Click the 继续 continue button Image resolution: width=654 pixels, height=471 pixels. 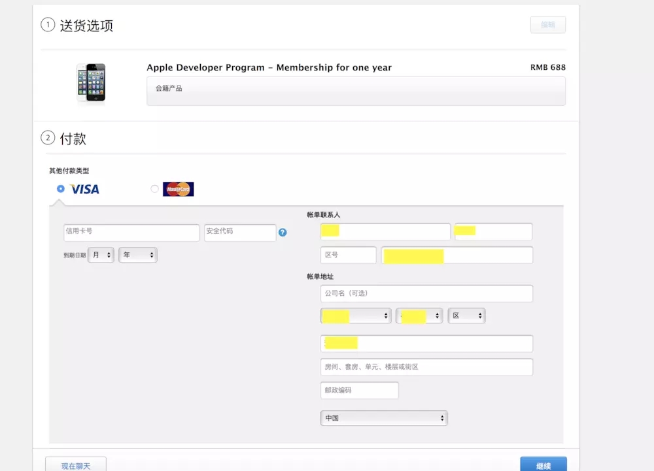[x=543, y=464]
